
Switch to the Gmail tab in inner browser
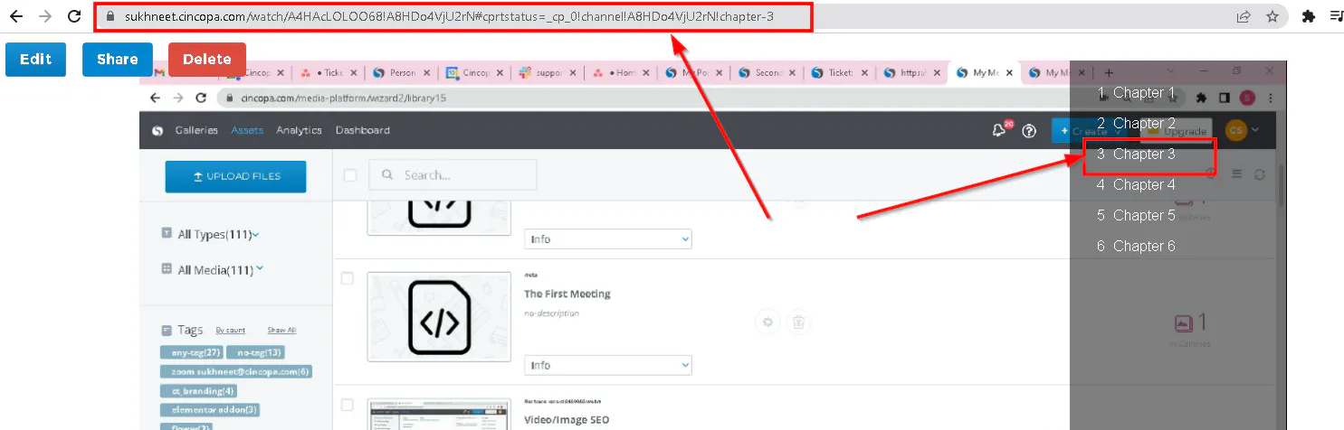click(x=159, y=73)
